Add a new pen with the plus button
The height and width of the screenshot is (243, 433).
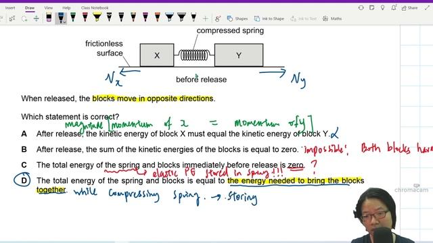click(206, 18)
